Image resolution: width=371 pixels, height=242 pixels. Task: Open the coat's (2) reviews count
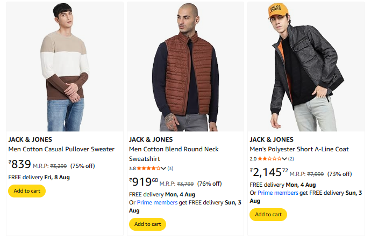click(291, 159)
